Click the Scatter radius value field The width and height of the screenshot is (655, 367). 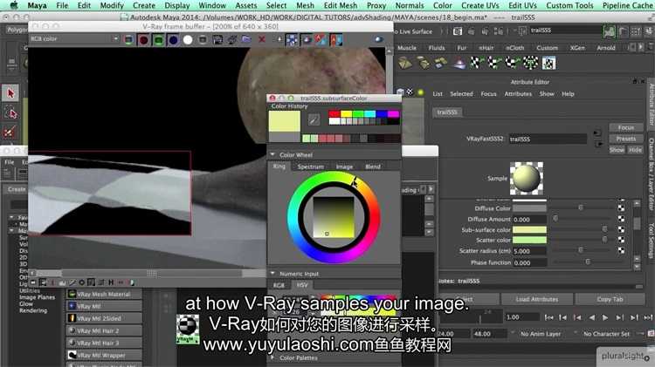tap(529, 251)
